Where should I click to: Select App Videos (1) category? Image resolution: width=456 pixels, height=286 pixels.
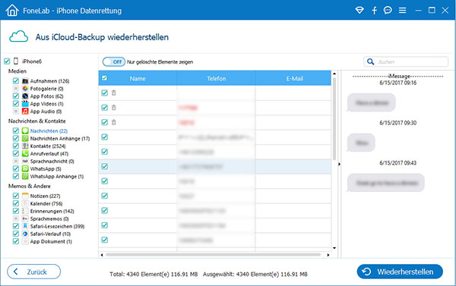point(46,104)
